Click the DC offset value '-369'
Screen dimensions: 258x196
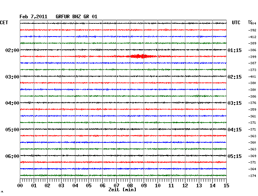coord(252,156)
